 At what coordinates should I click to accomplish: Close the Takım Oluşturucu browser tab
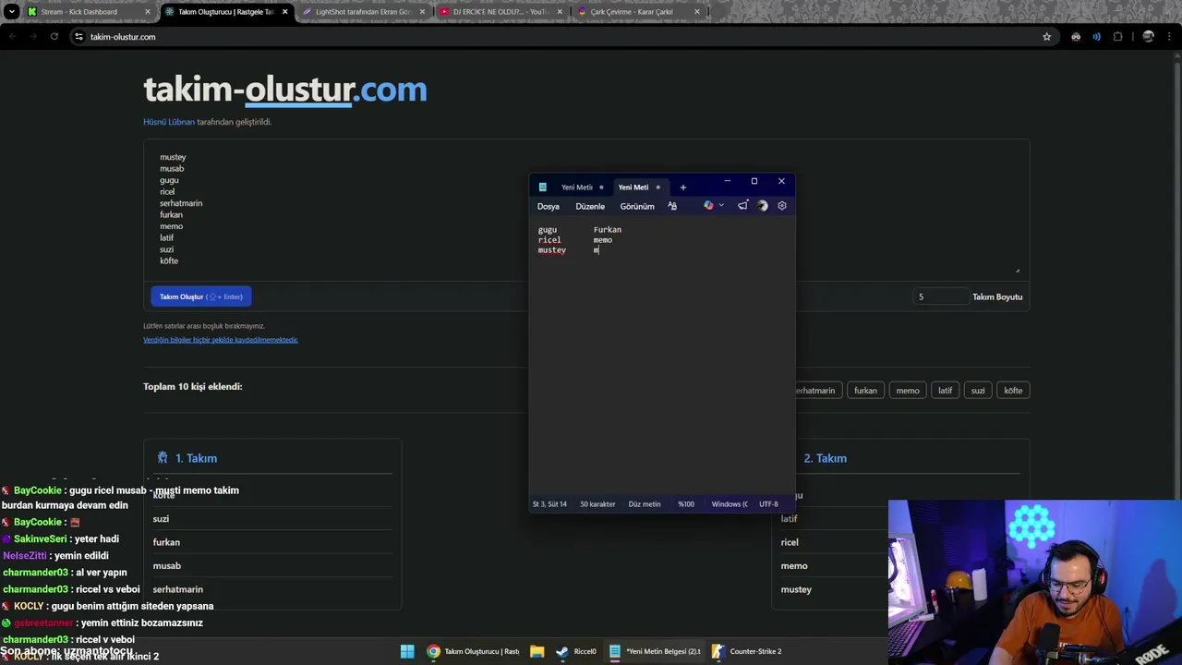(284, 12)
